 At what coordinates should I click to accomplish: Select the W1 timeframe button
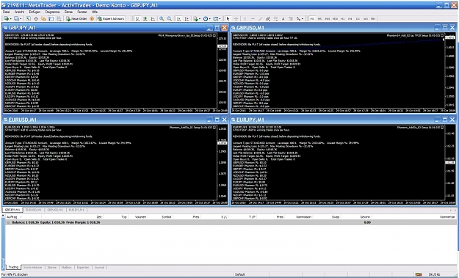[365, 19]
